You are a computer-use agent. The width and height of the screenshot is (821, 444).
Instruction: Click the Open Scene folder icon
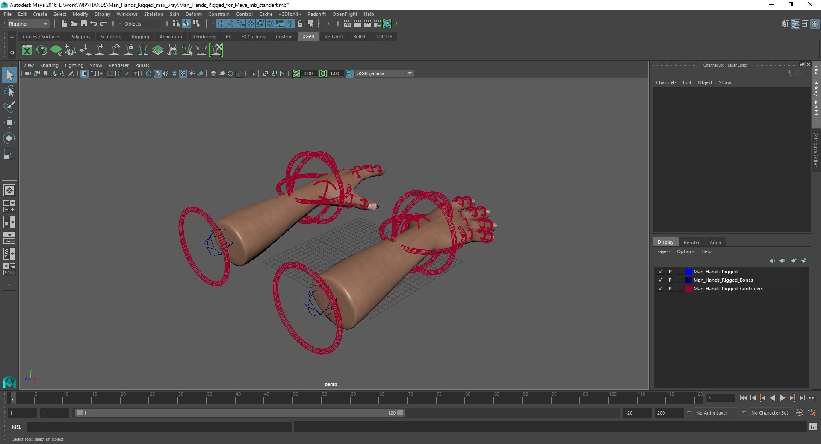[x=74, y=24]
